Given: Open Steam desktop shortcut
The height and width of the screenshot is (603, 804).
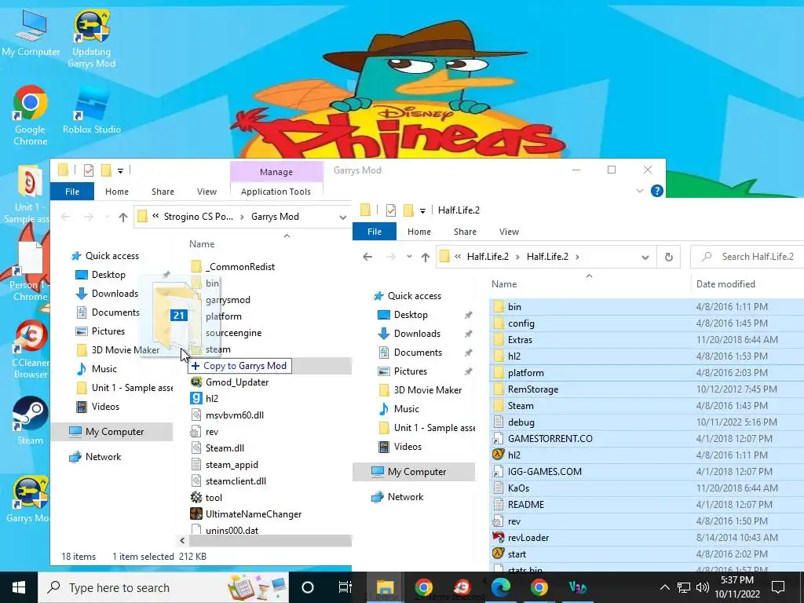Looking at the screenshot, I should (x=31, y=421).
